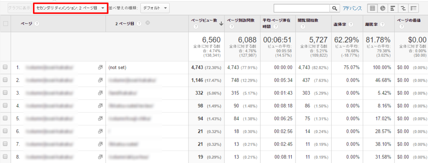Screen dimensions: 428x163
Task: Sort by the 離脱率 column header
Action: click(371, 24)
